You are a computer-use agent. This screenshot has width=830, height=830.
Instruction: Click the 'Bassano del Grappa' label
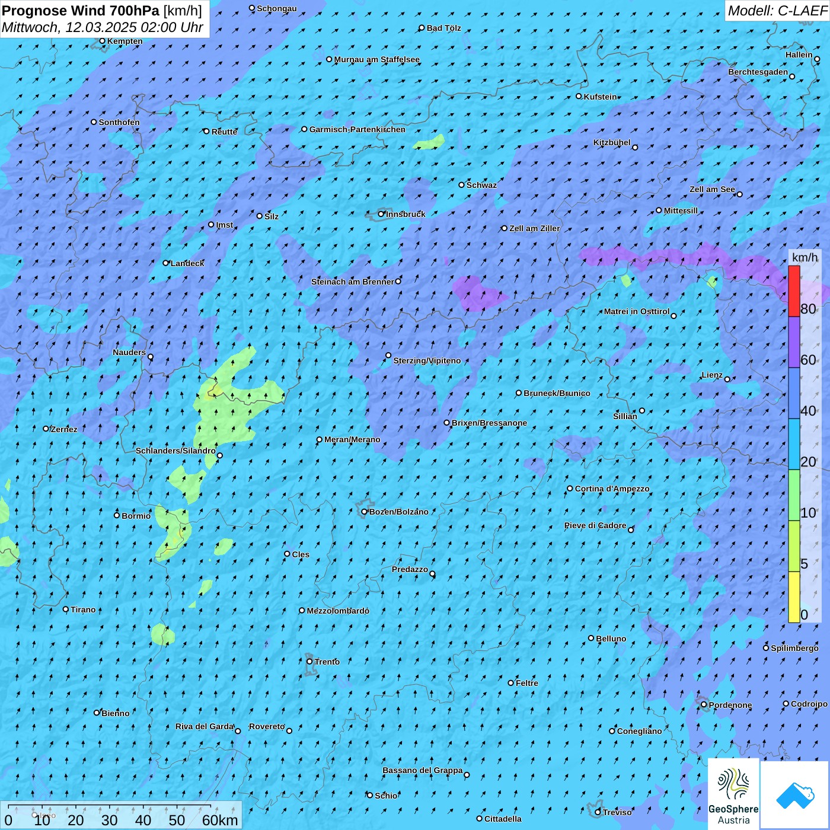click(423, 770)
